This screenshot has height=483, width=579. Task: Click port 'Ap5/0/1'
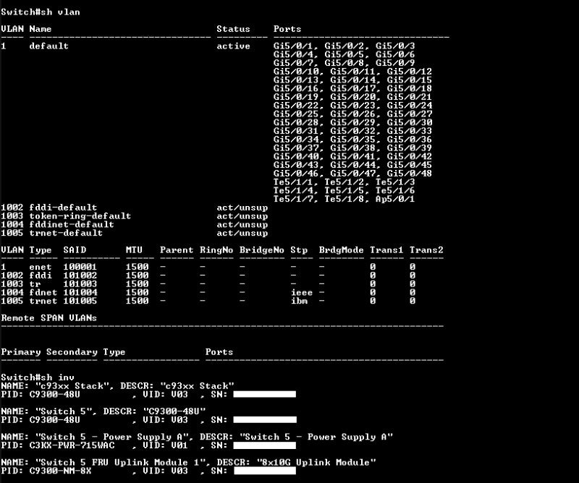(394, 199)
